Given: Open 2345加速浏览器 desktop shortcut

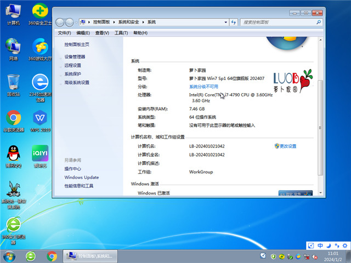Looking at the screenshot, I should click(x=40, y=88).
